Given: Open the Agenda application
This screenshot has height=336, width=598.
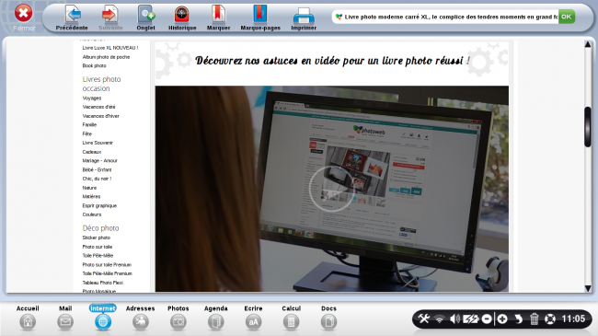Looking at the screenshot, I should (216, 318).
